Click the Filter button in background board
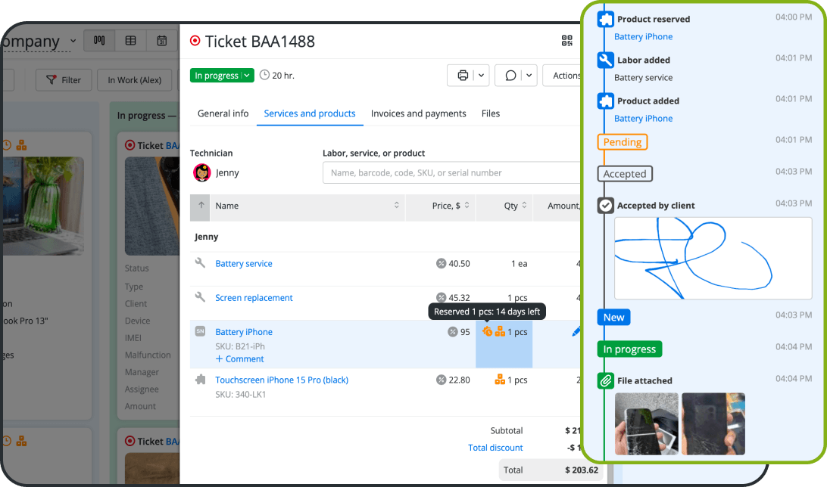The height and width of the screenshot is (487, 827). click(x=64, y=80)
